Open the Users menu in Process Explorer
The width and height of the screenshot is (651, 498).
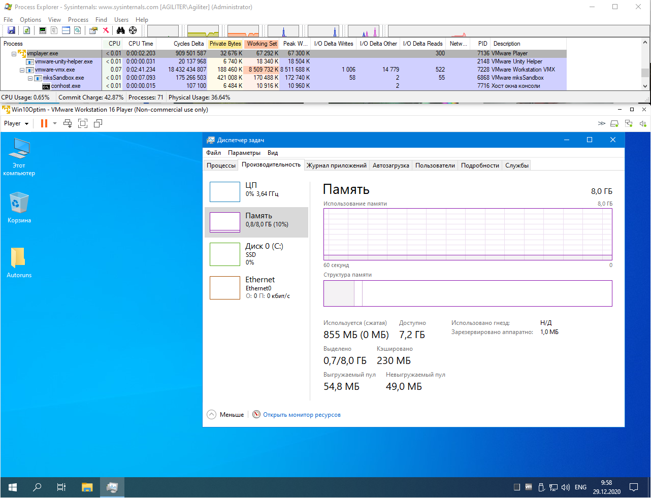pyautogui.click(x=121, y=20)
